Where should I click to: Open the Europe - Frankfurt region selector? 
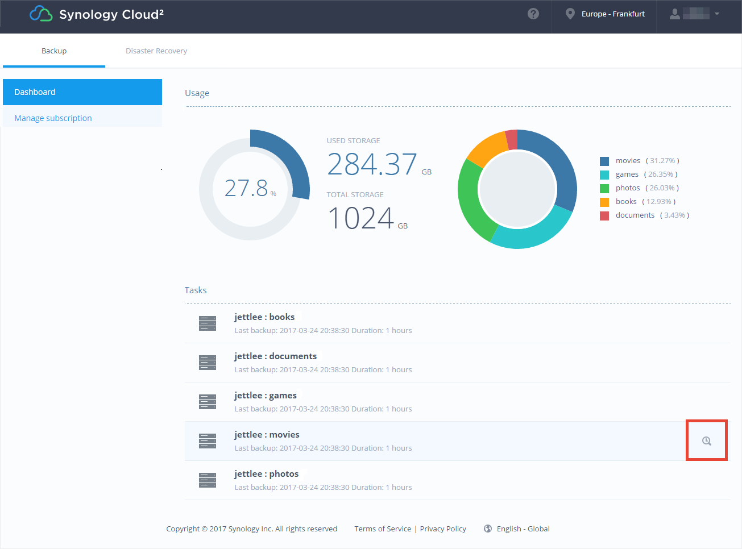pos(612,14)
